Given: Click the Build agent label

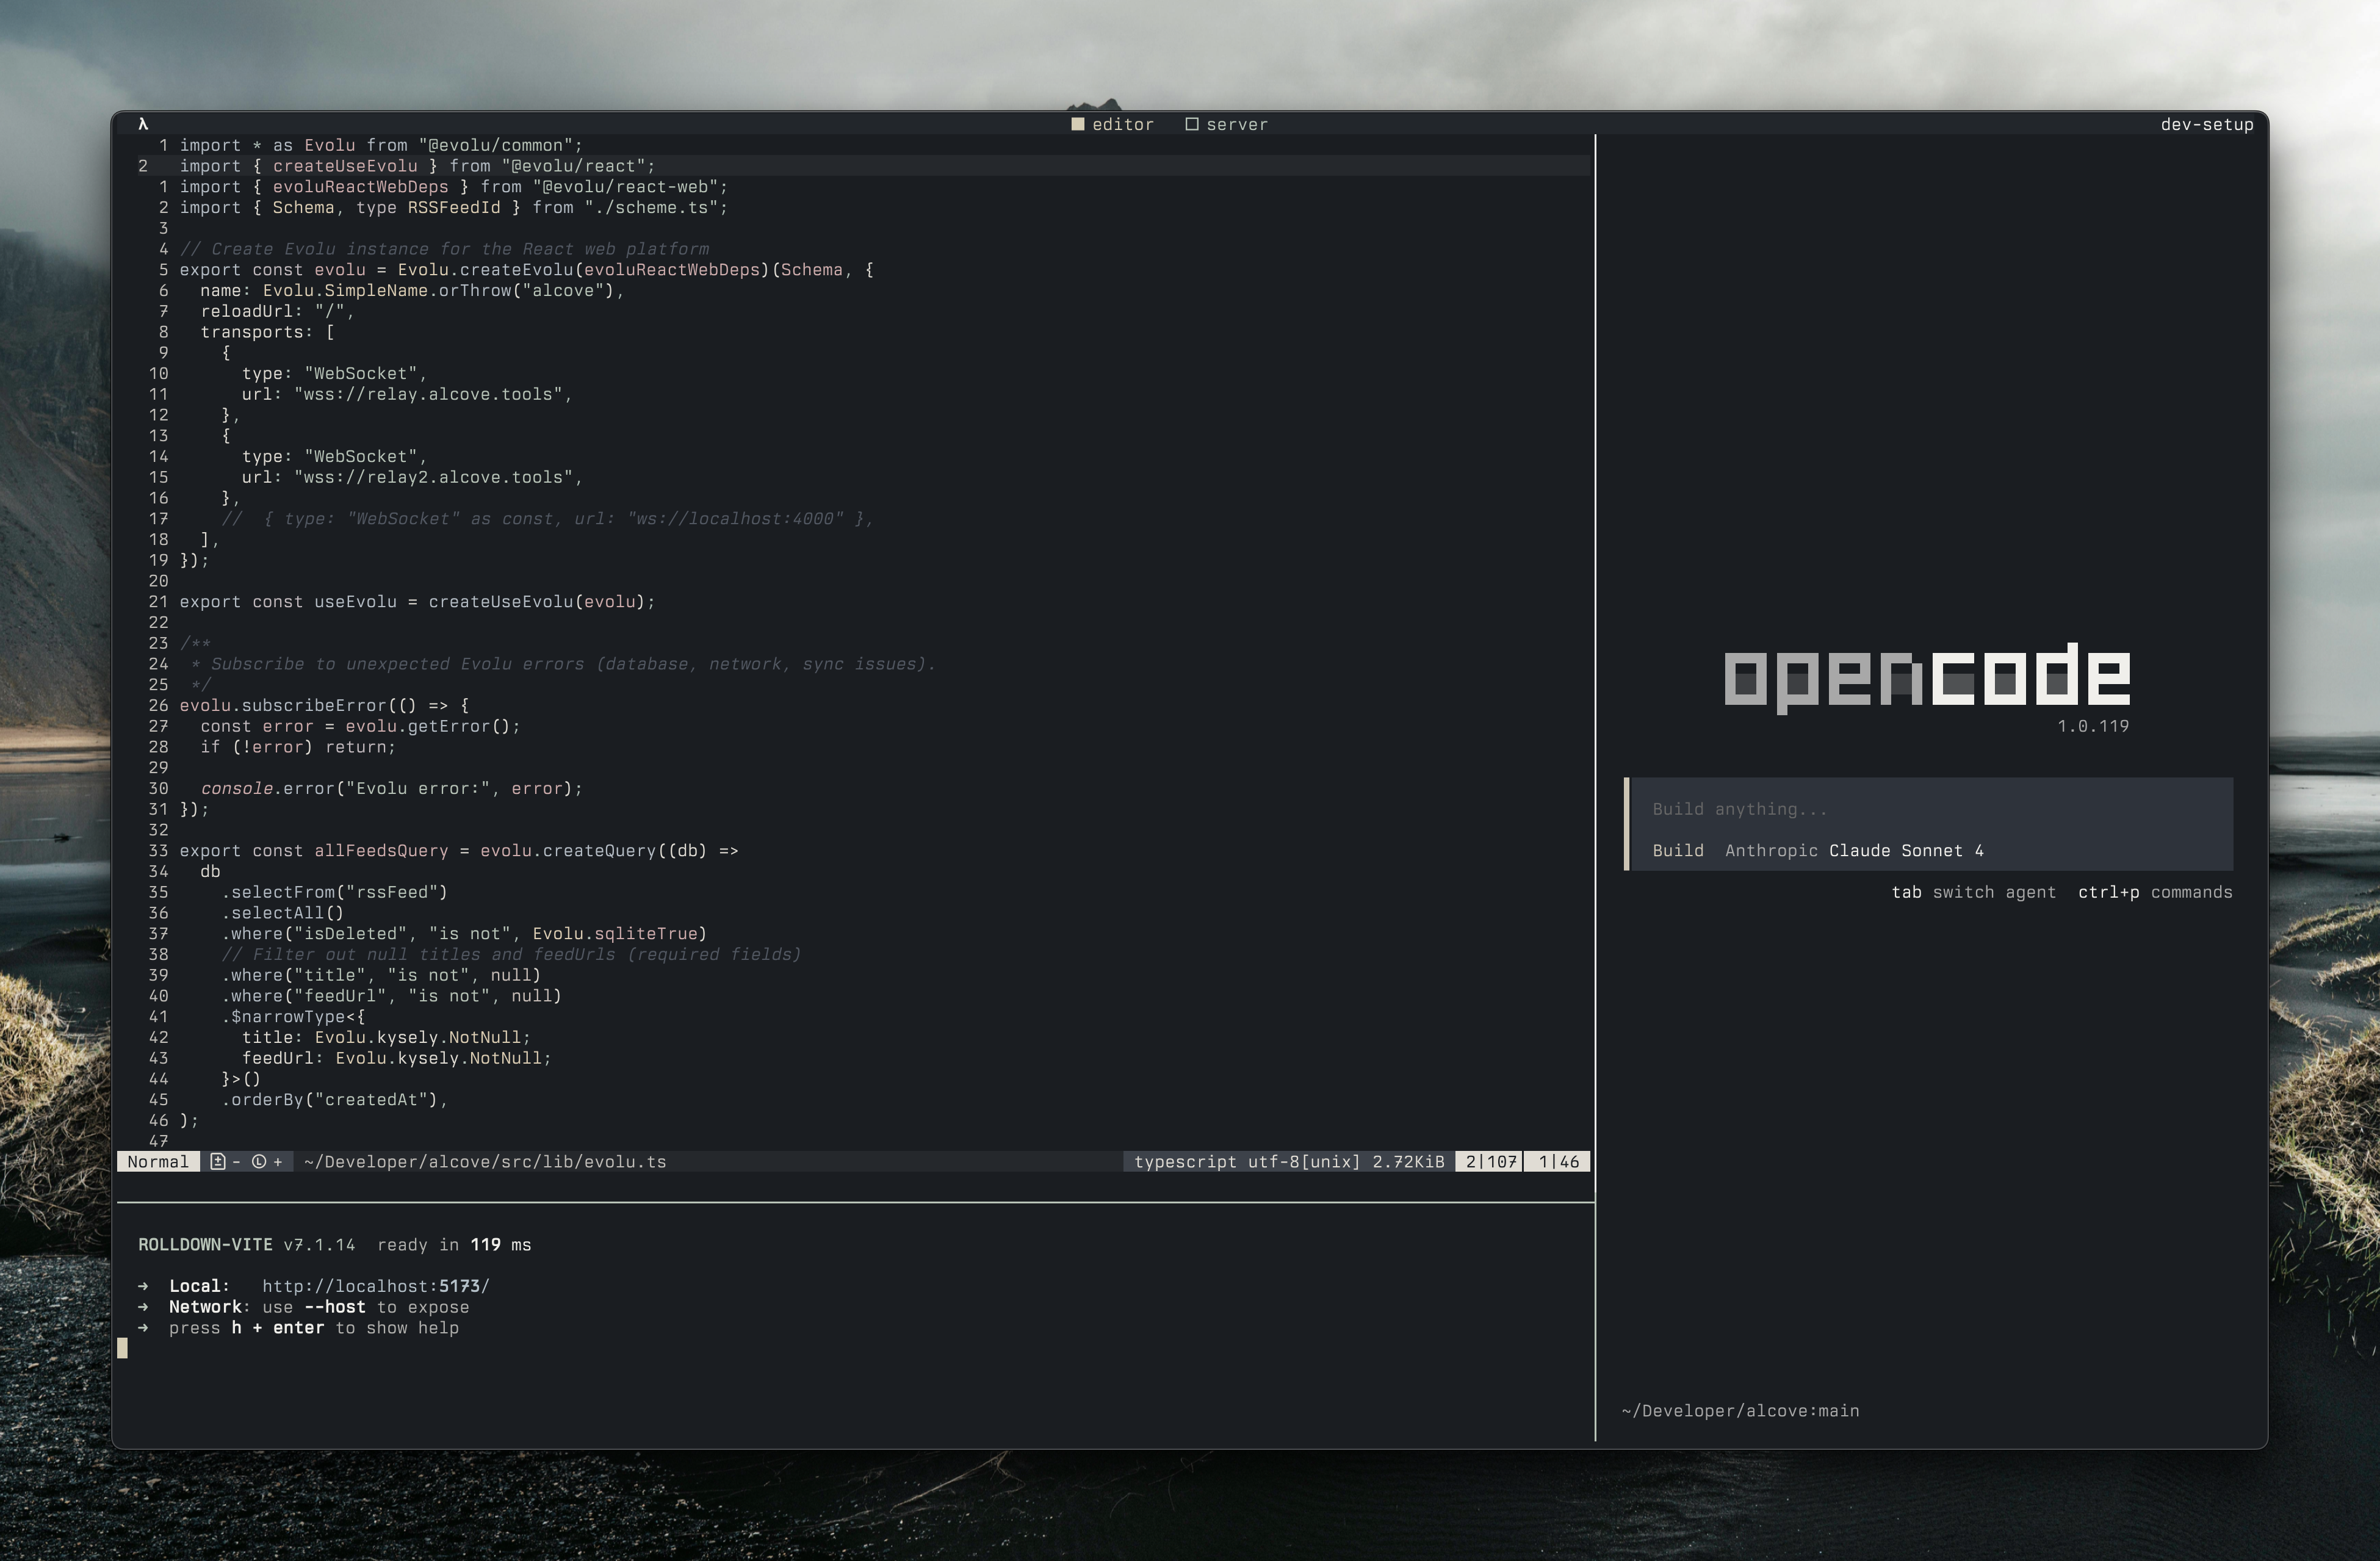Looking at the screenshot, I should tap(1678, 851).
